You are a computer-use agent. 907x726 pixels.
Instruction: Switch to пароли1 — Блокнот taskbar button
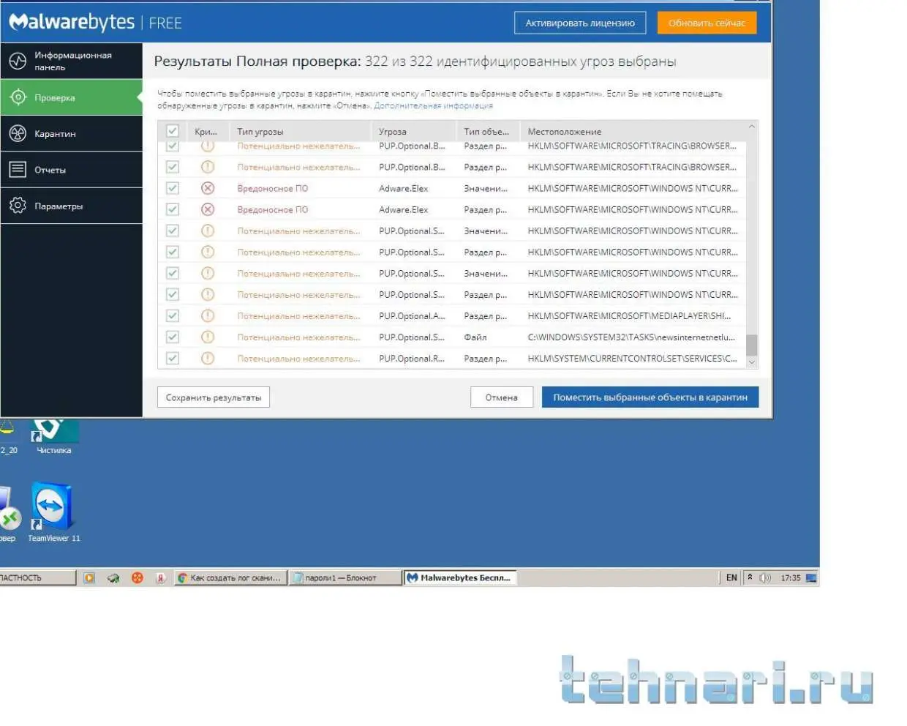[x=344, y=577]
